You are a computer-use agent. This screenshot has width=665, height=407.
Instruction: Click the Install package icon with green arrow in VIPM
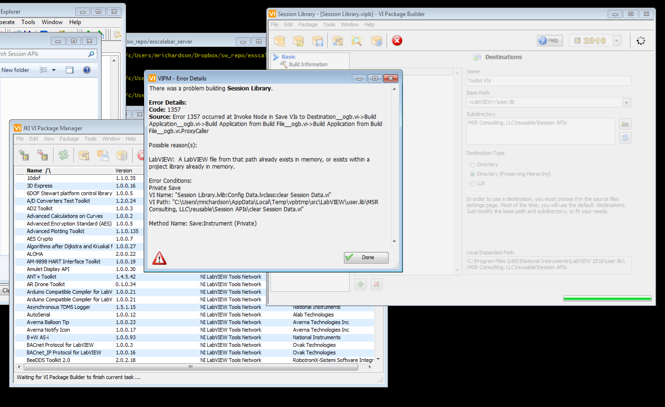(24, 155)
